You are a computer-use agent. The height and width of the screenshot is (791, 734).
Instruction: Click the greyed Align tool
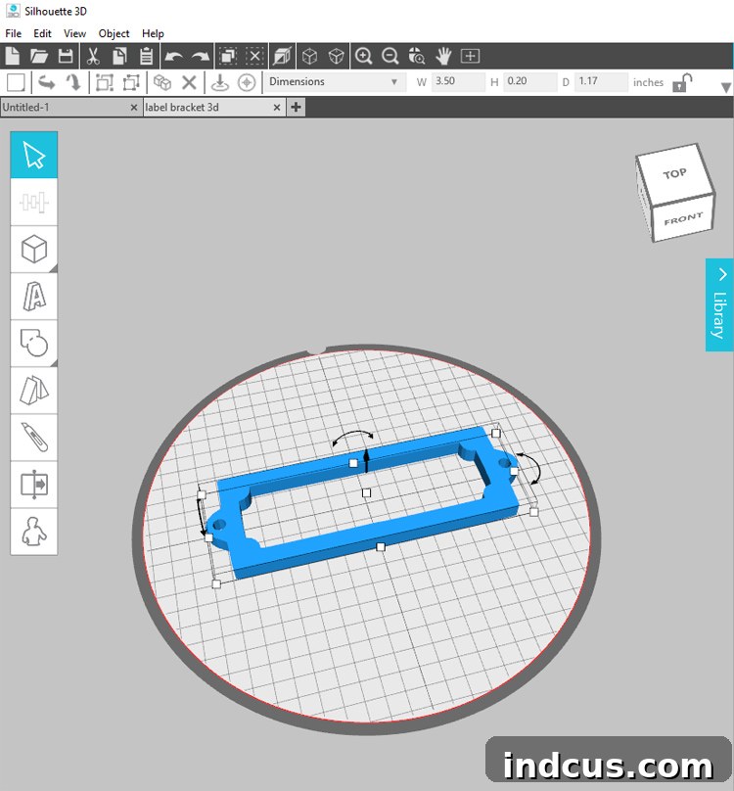[34, 203]
